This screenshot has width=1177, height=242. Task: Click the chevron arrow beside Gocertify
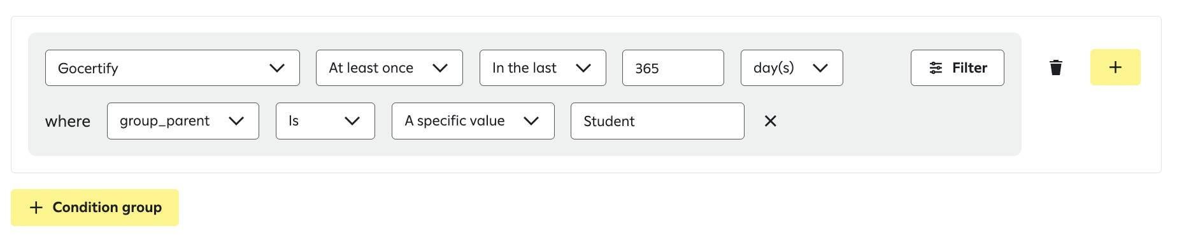click(x=277, y=68)
